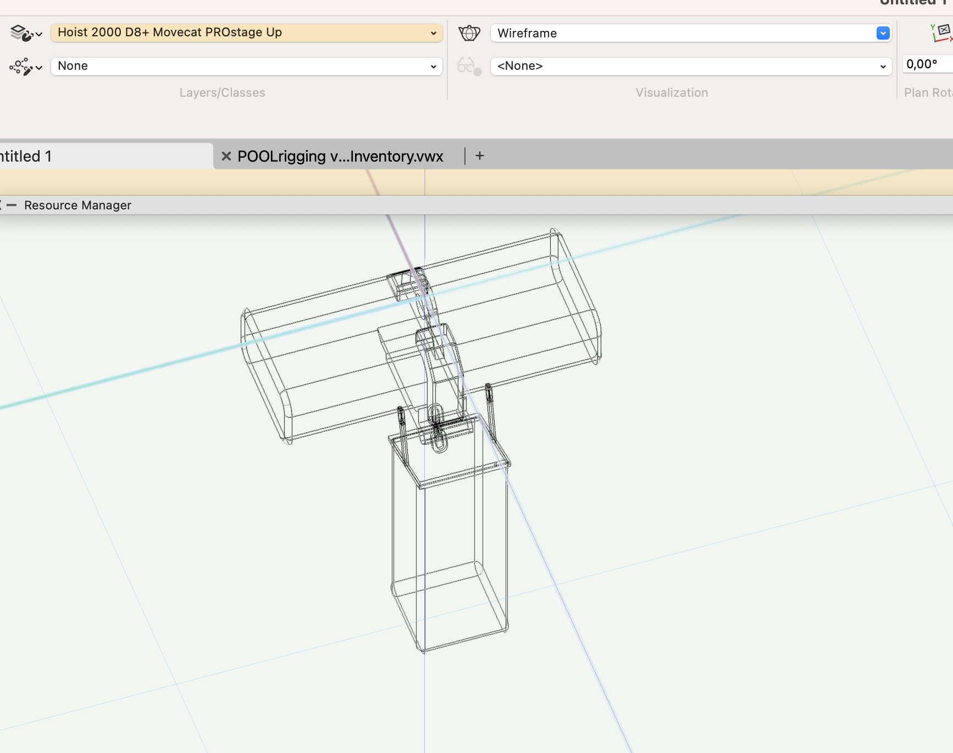Select the POOLrigging Inventory.vwx tab
Screen dimensions: 953x753
click(340, 156)
